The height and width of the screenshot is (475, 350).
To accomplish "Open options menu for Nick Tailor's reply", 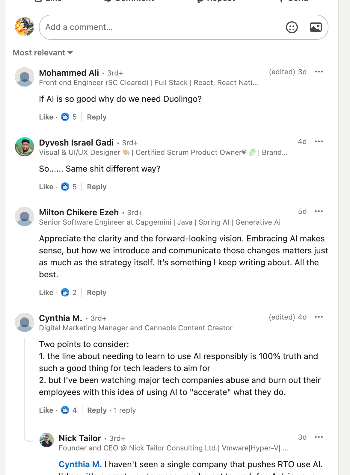I will pos(319,437).
